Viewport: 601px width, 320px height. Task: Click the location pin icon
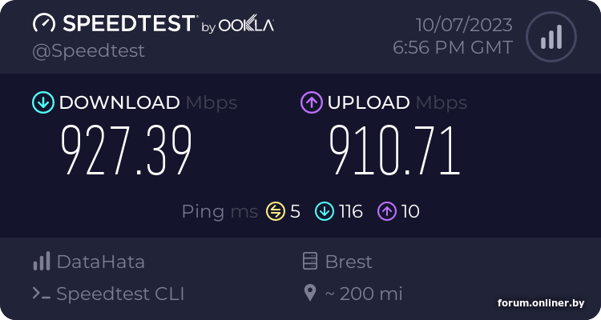tap(310, 294)
